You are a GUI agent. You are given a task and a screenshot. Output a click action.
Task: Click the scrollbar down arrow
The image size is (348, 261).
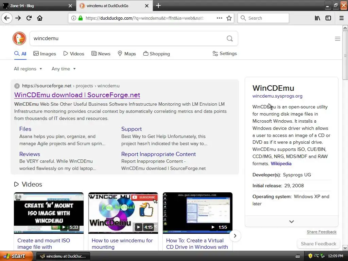pos(345,248)
